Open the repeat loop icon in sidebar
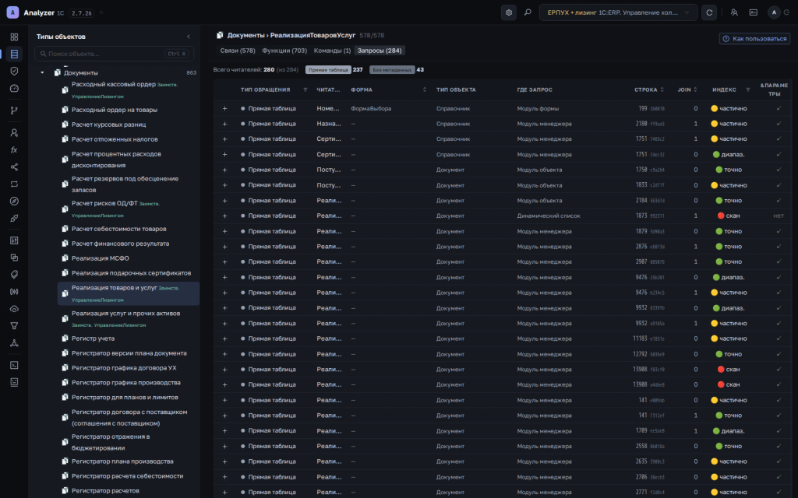 [x=14, y=184]
